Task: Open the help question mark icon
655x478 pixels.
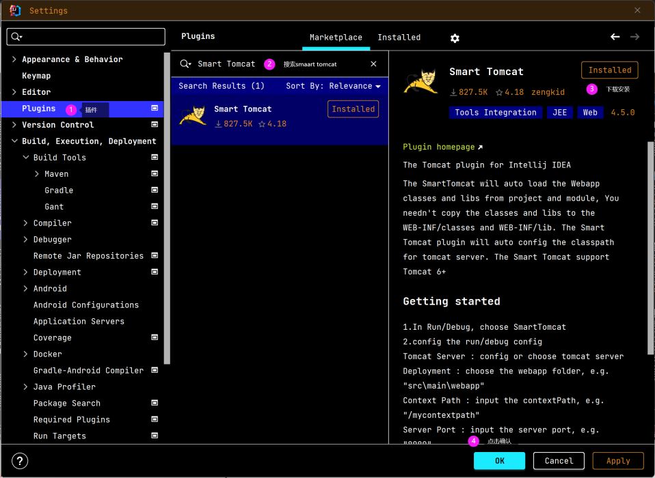Action: [x=21, y=461]
